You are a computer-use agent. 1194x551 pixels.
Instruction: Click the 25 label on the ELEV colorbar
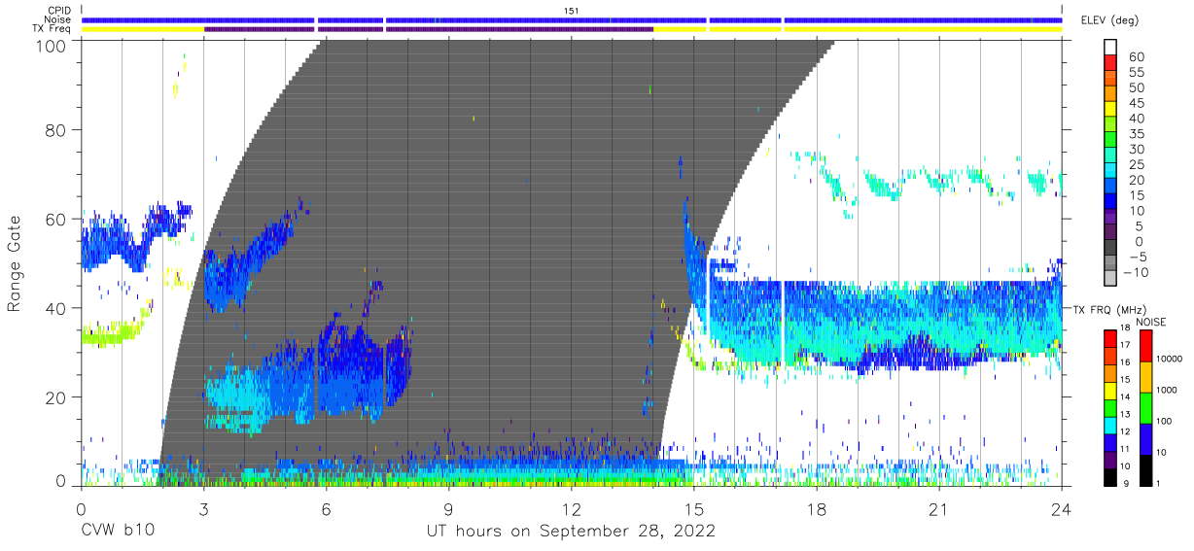pos(1136,164)
